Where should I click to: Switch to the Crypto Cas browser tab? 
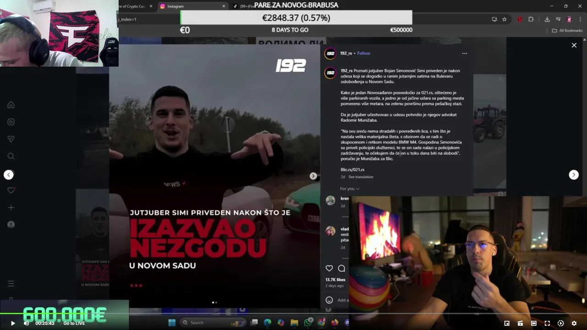pyautogui.click(x=133, y=6)
